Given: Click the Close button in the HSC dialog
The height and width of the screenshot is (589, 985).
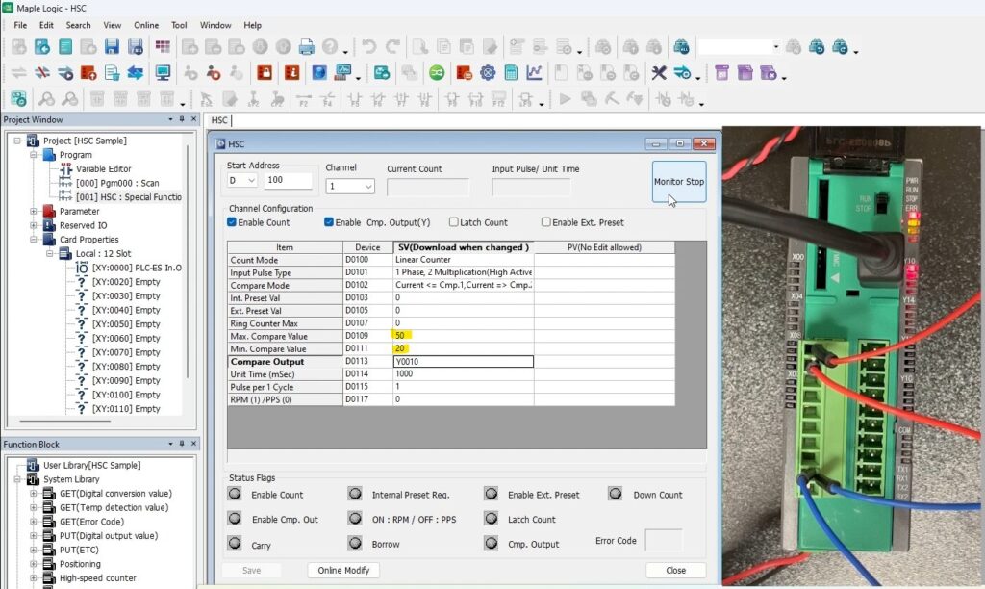Looking at the screenshot, I should coord(676,570).
